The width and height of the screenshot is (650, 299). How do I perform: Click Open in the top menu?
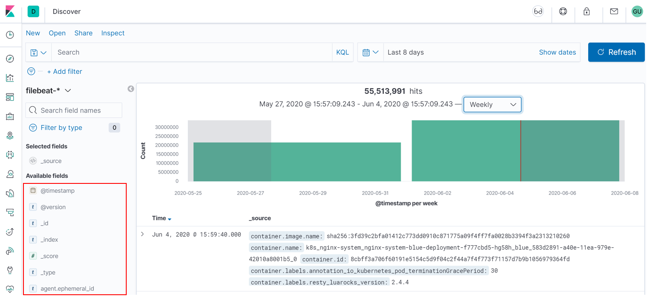(57, 33)
